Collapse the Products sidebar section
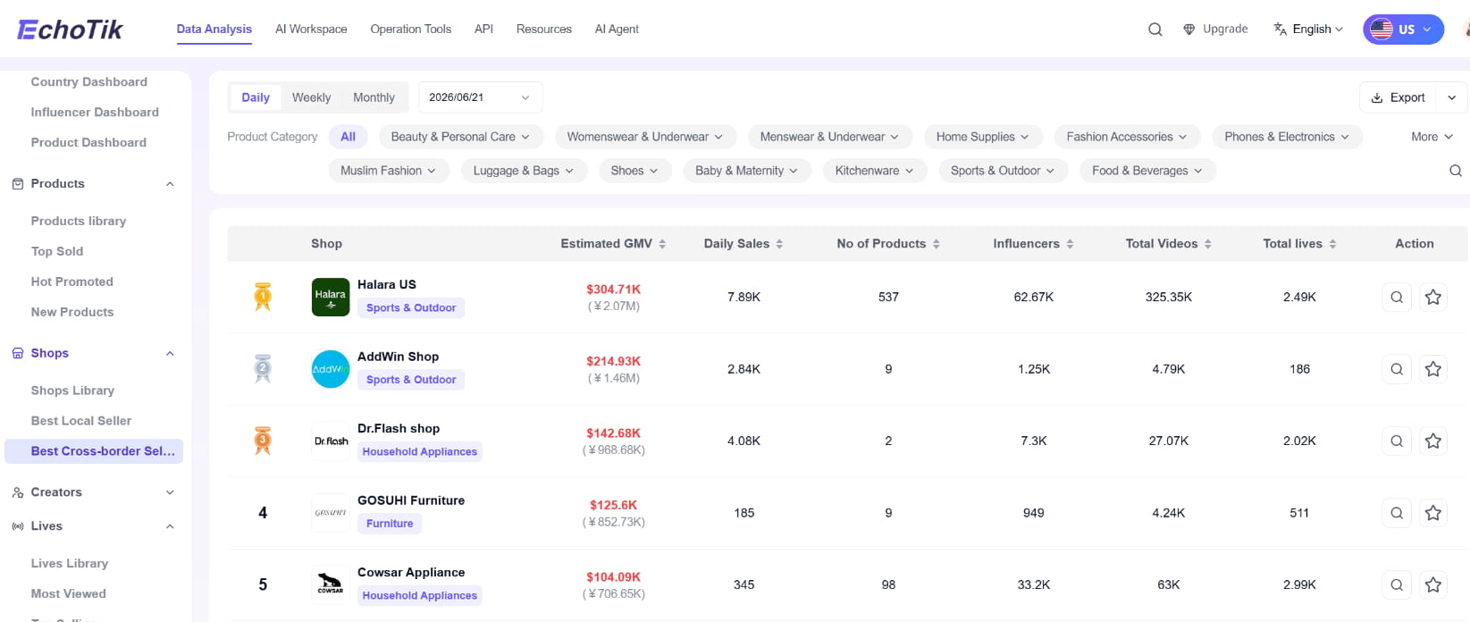 170,184
